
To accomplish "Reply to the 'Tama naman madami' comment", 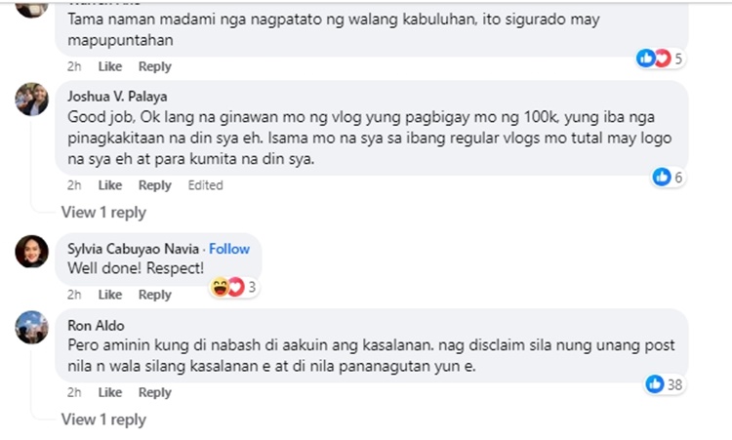I will point(155,66).
